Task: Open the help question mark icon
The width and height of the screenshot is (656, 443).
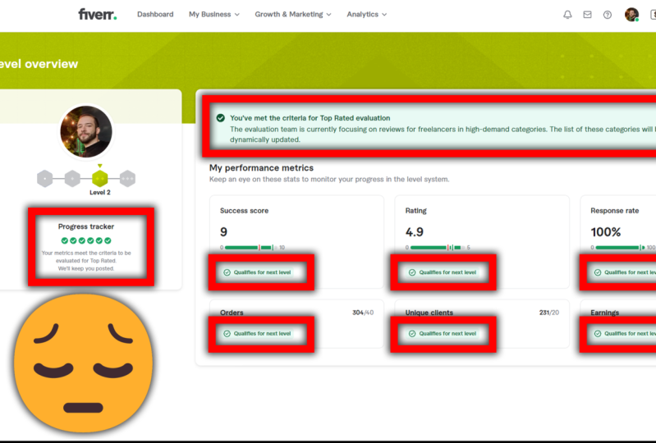Action: 608,15
